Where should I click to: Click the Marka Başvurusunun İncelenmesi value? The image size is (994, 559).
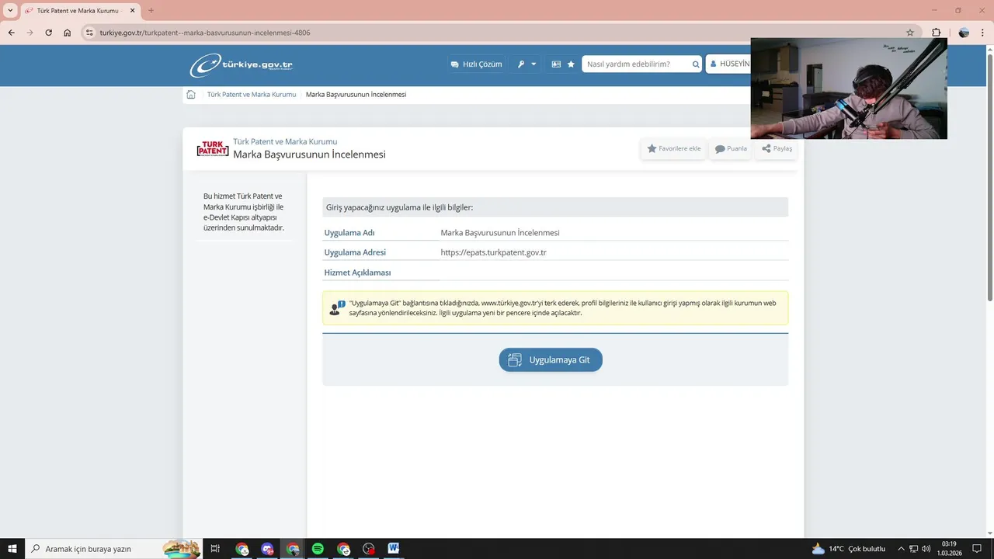click(500, 233)
